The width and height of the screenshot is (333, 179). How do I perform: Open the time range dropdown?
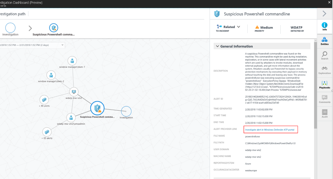tap(62, 45)
